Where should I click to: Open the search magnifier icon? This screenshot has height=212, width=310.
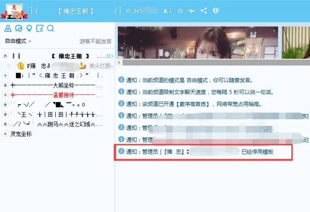pyautogui.click(x=51, y=28)
